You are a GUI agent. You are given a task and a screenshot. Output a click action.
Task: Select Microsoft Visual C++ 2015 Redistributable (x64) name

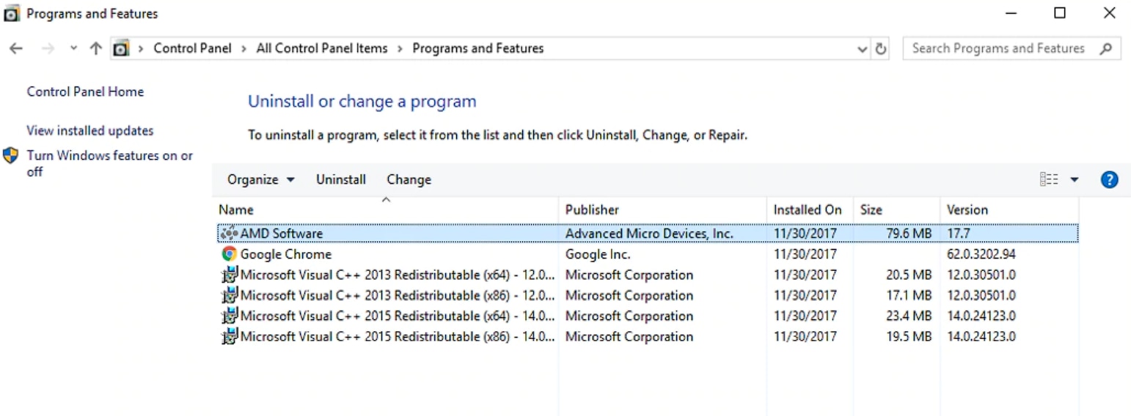pos(398,316)
